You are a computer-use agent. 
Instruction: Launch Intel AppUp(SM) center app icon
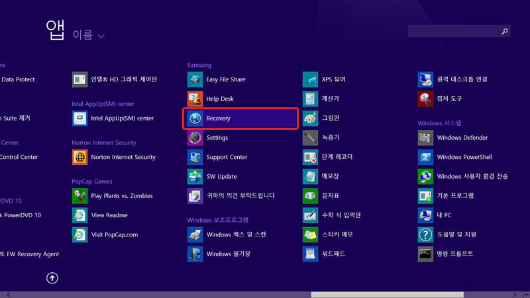[79, 119]
